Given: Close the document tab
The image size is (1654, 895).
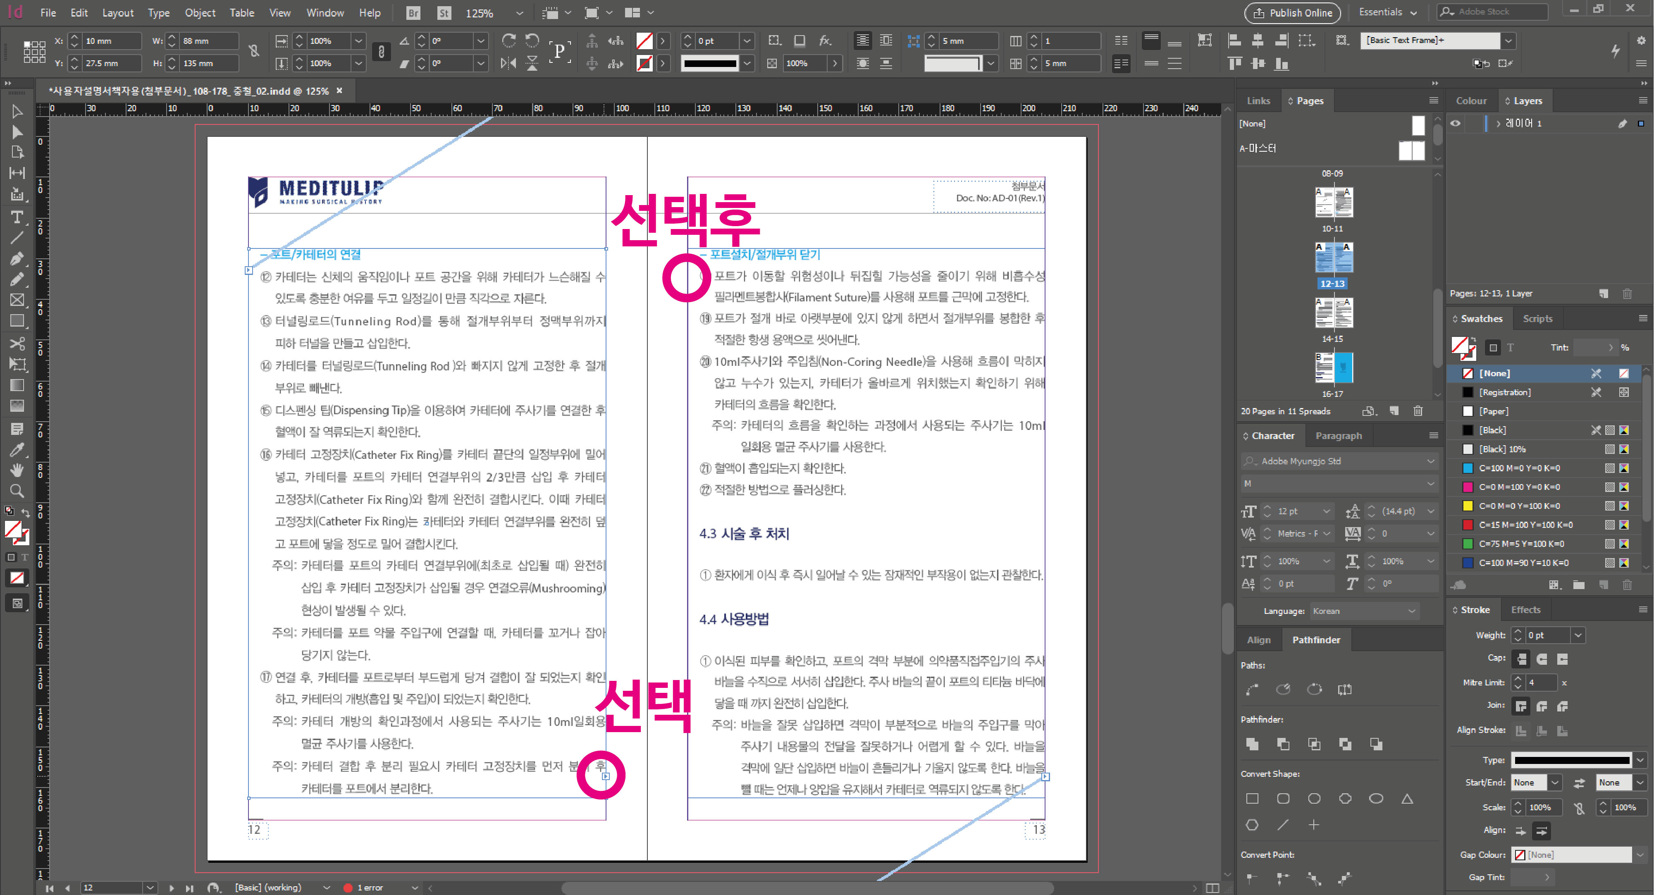Looking at the screenshot, I should [339, 91].
